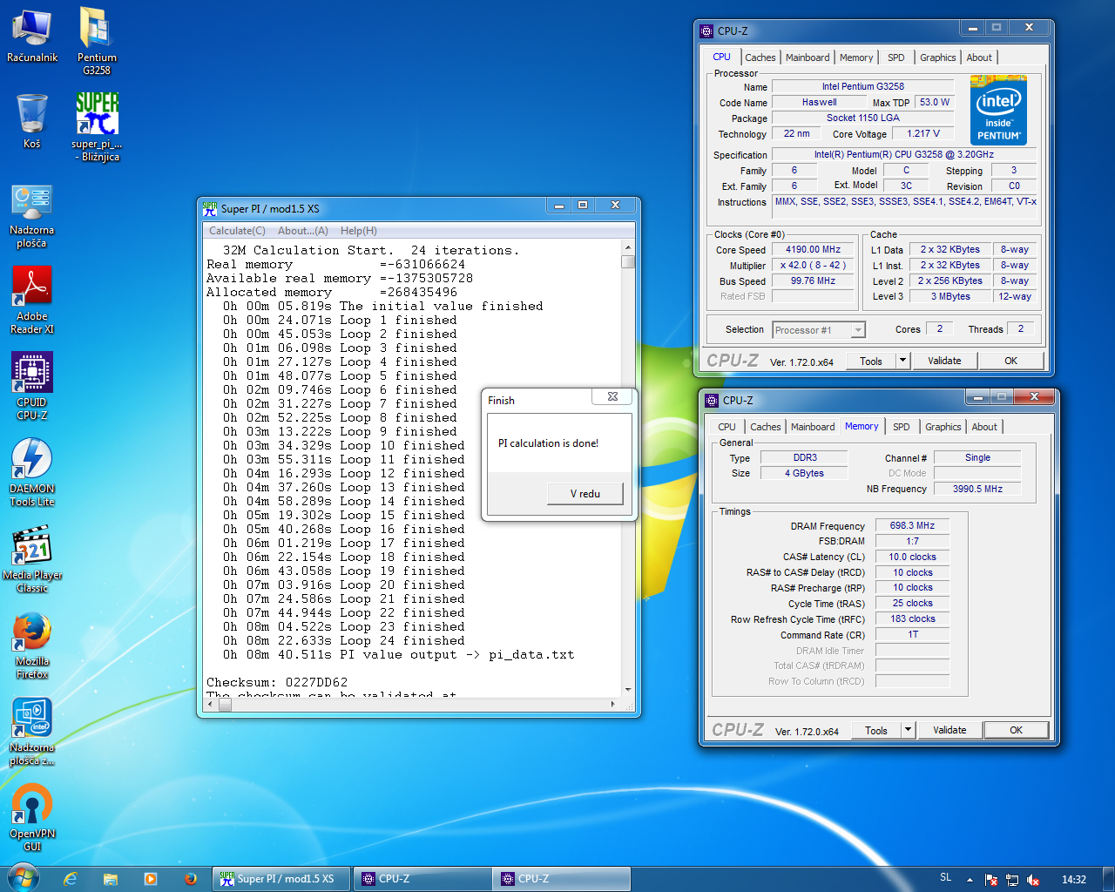
Task: Select Mainboard tab in top CPU-Z window
Action: [x=808, y=57]
